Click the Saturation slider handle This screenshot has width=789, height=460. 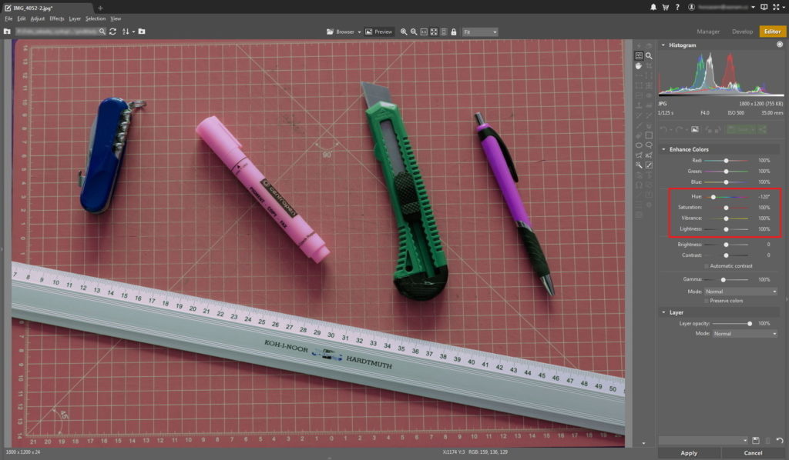(x=726, y=208)
